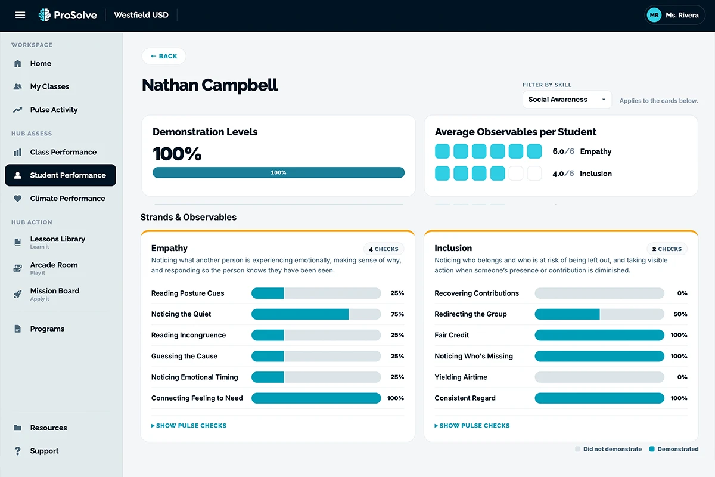
Task: Click the Home house icon
Action: tap(18, 64)
